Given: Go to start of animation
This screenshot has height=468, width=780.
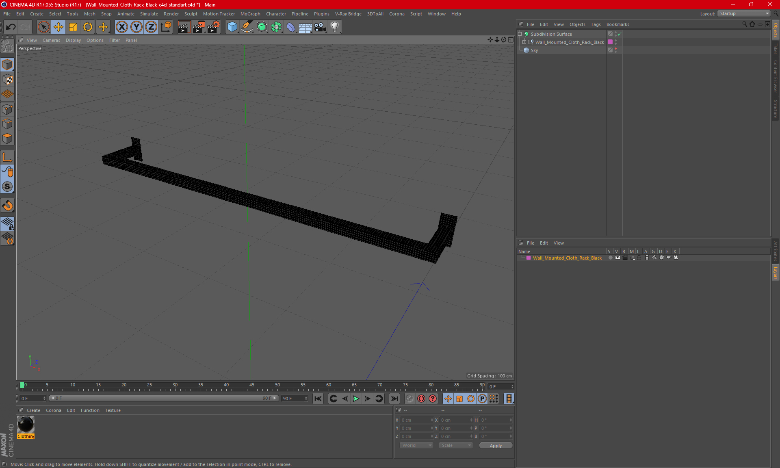Looking at the screenshot, I should (318, 399).
